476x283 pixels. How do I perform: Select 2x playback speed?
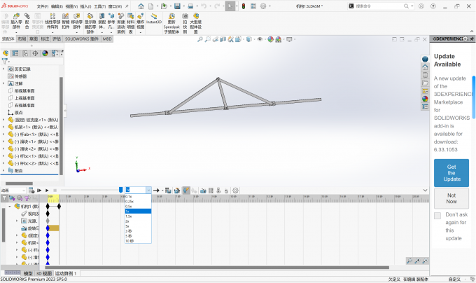(x=138, y=221)
